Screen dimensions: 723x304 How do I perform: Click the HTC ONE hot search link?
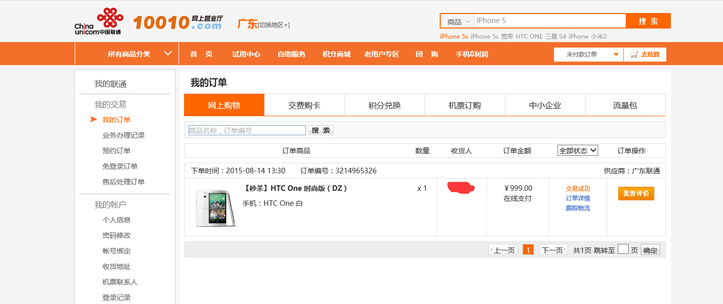(529, 36)
